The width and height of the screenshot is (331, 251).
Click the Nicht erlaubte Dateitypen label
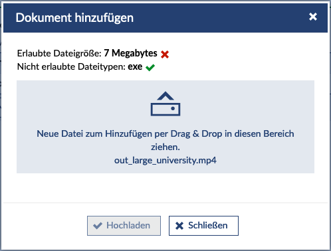71,66
